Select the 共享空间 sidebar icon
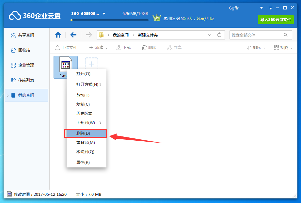 (x=26, y=35)
